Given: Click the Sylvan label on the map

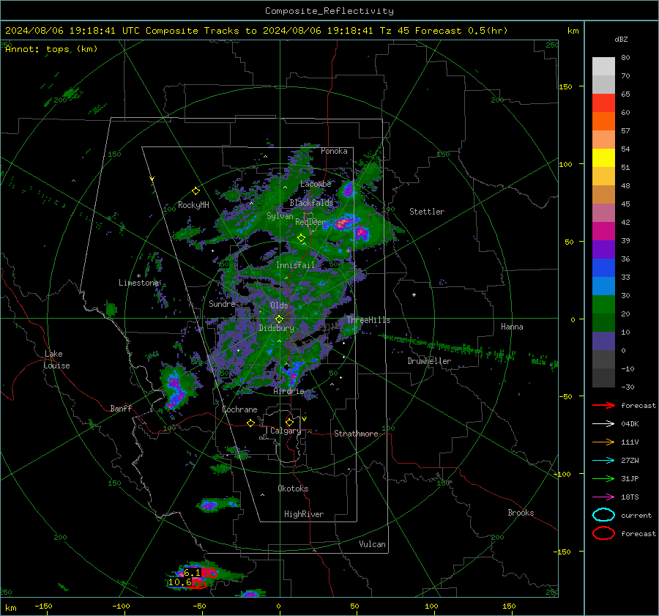Looking at the screenshot, I should pyautogui.click(x=280, y=216).
